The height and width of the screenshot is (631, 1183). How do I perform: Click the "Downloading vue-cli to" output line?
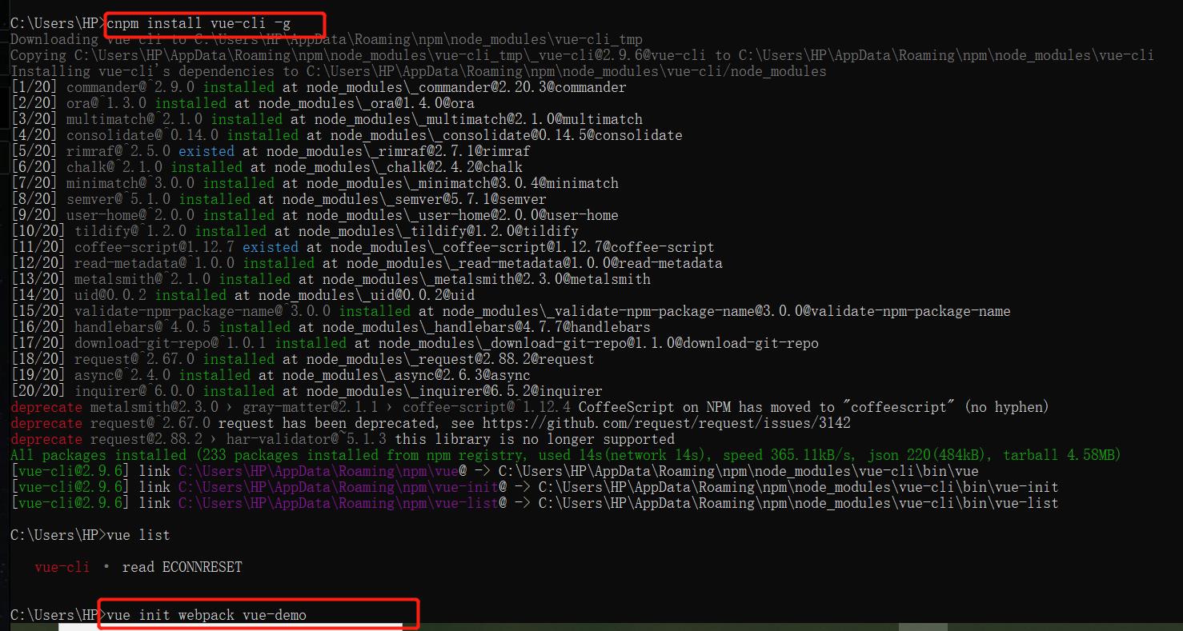point(327,39)
